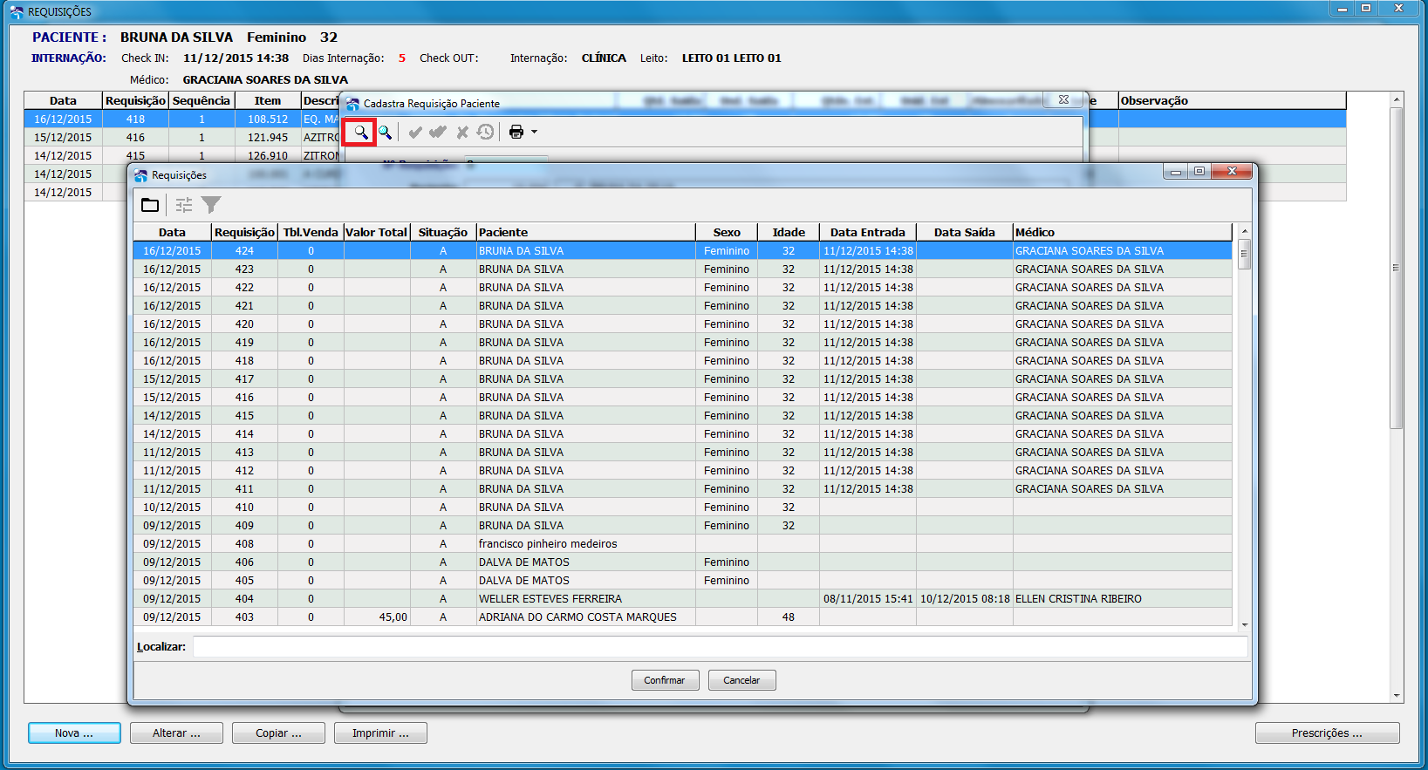Image resolution: width=1428 pixels, height=770 pixels.
Task: Close the Cadastra Requisição Paciente window
Action: tap(1063, 99)
